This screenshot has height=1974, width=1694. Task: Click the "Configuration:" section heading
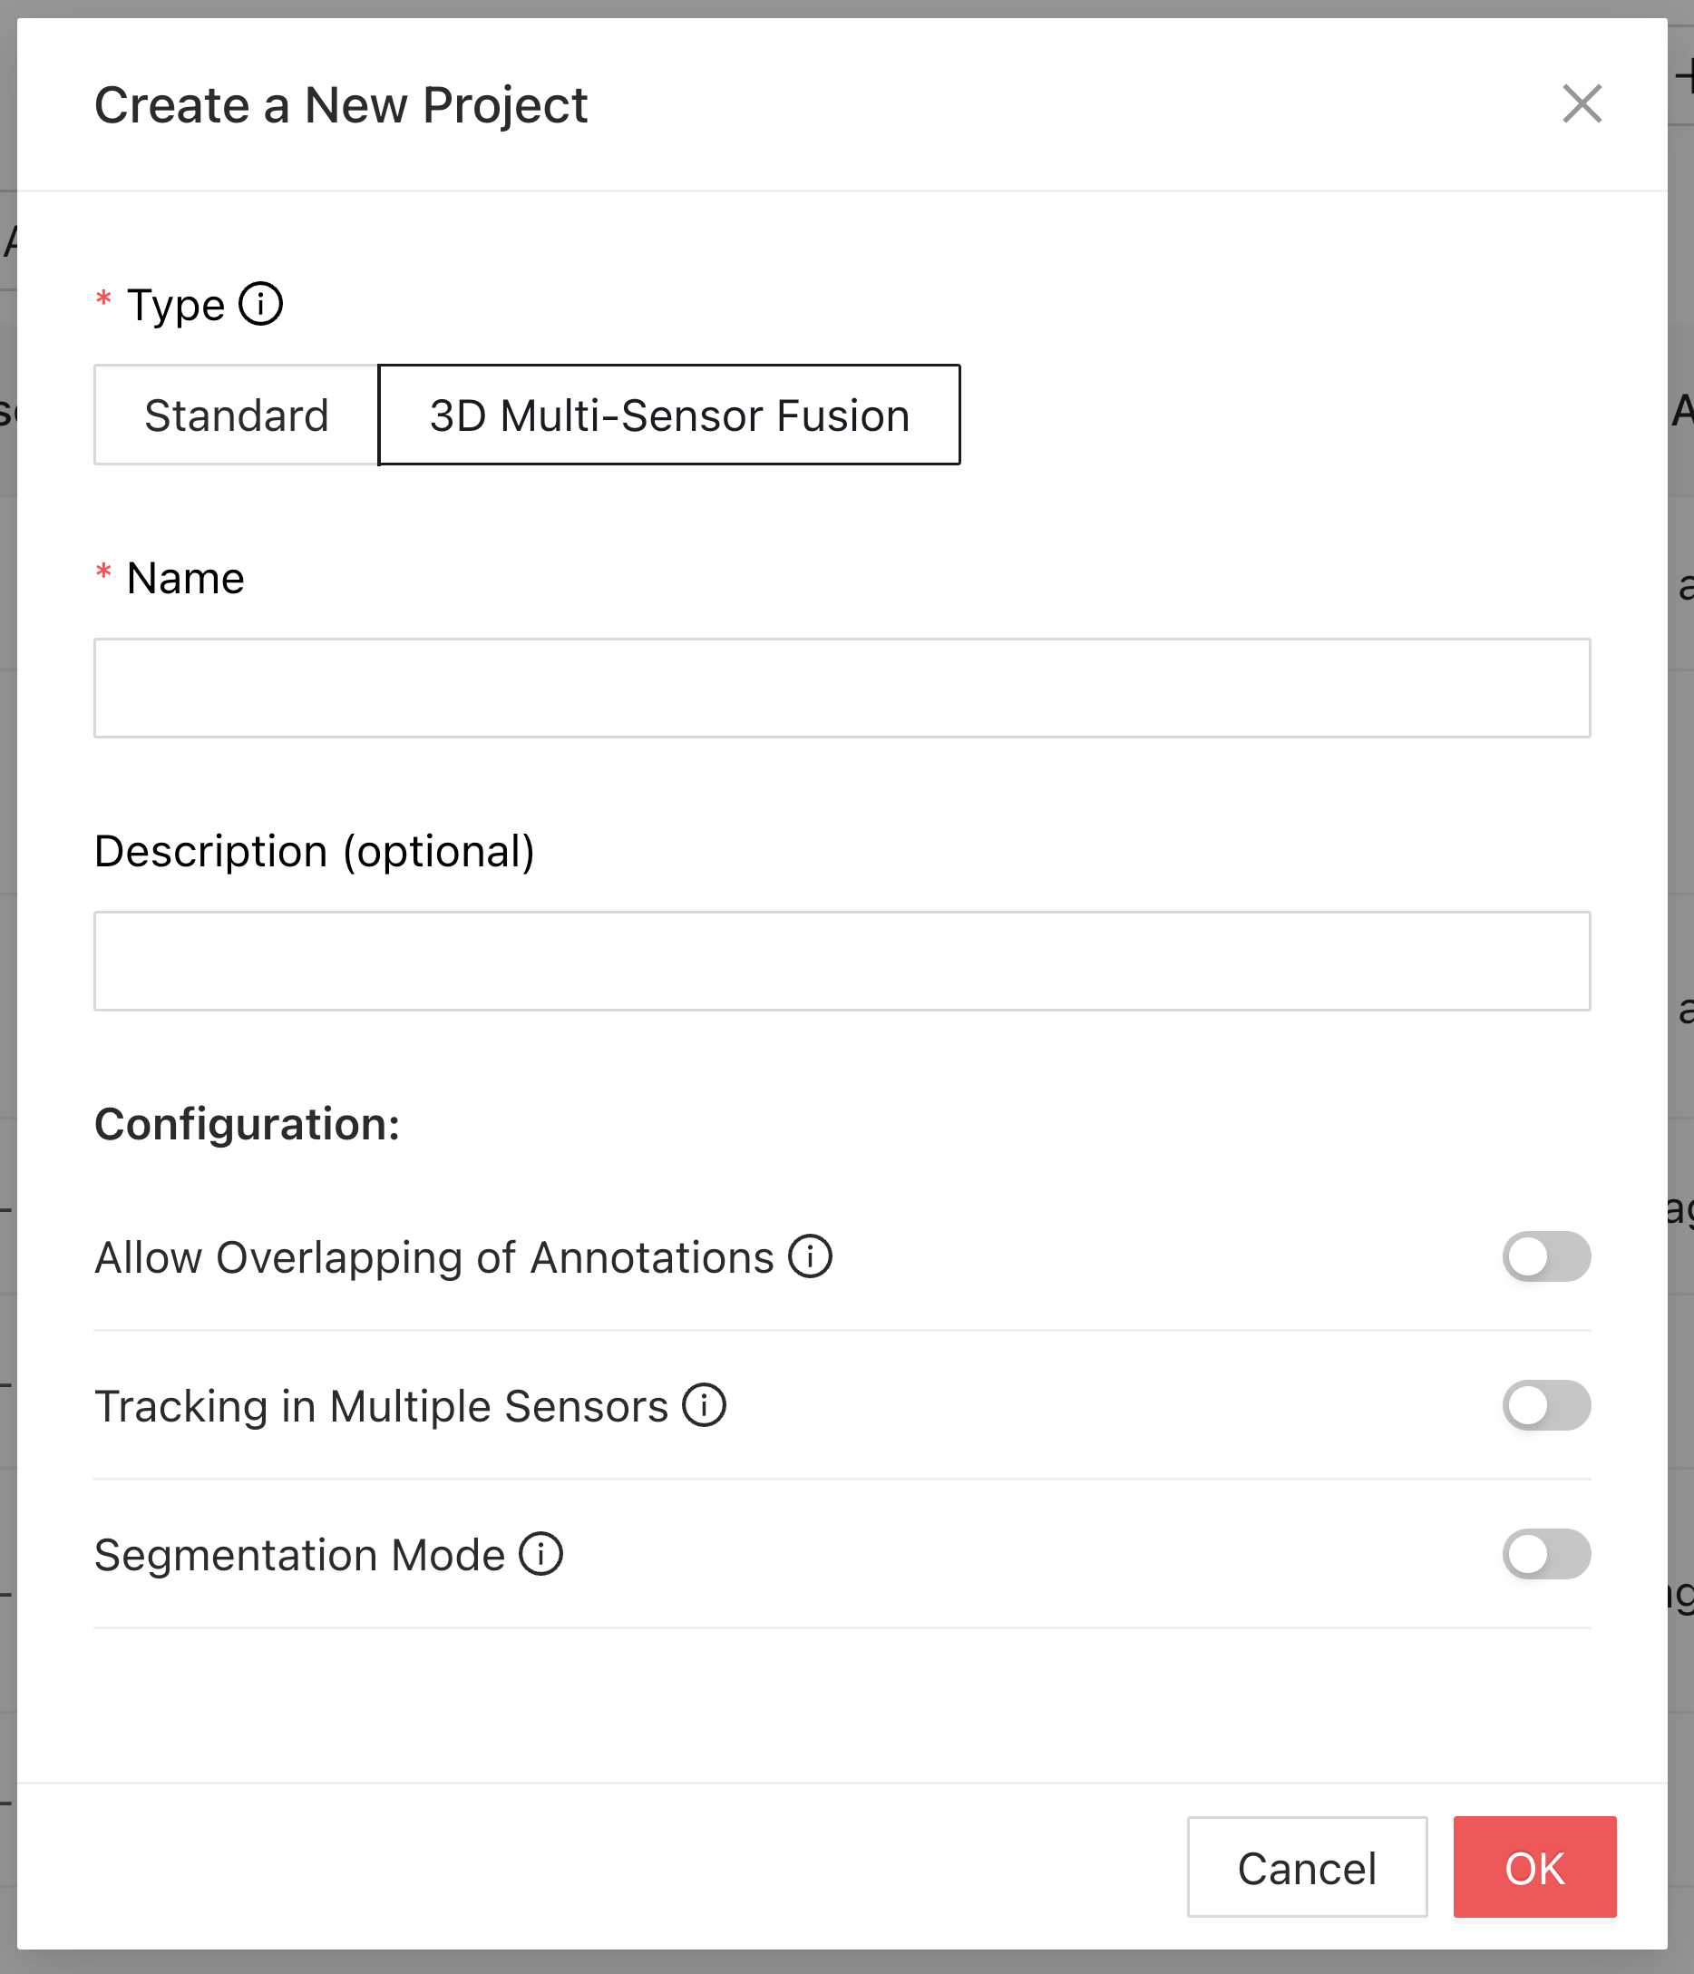pyautogui.click(x=247, y=1124)
